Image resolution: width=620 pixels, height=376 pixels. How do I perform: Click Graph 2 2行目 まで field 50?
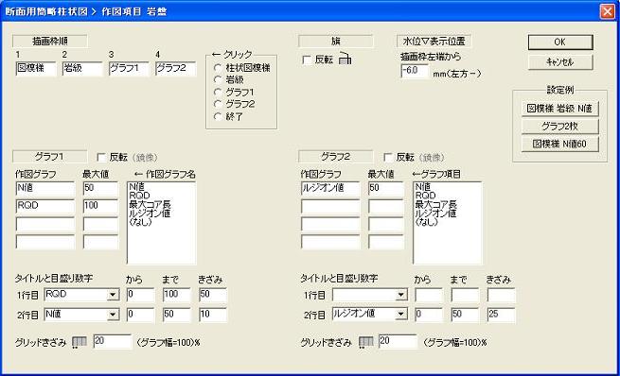465,315
